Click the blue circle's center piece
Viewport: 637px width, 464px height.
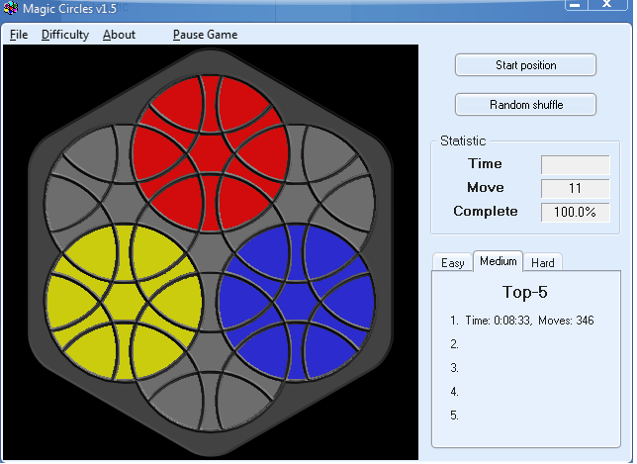(297, 303)
